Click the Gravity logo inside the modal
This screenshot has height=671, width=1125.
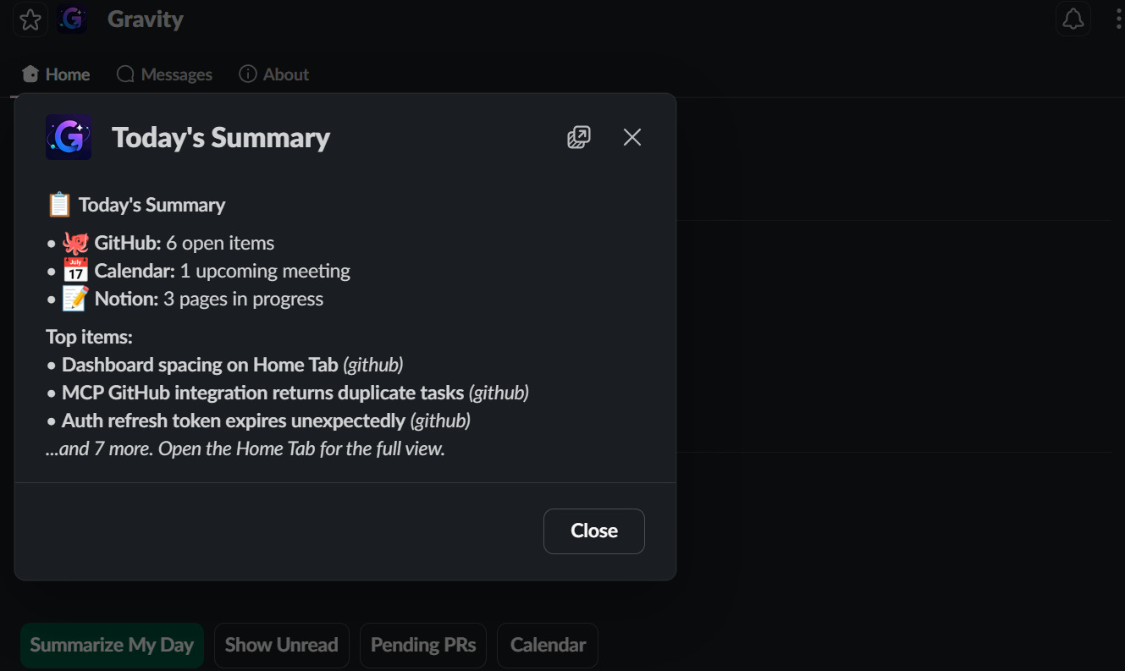69,137
